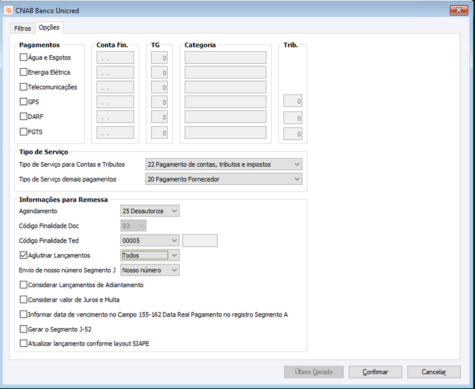
Task: Click the CNAB Banco Unicred app icon
Action: coord(8,10)
